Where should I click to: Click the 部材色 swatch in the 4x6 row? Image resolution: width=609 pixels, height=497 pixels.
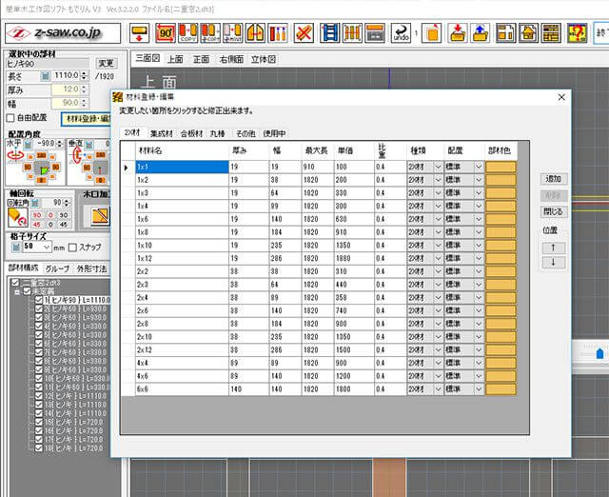(501, 376)
